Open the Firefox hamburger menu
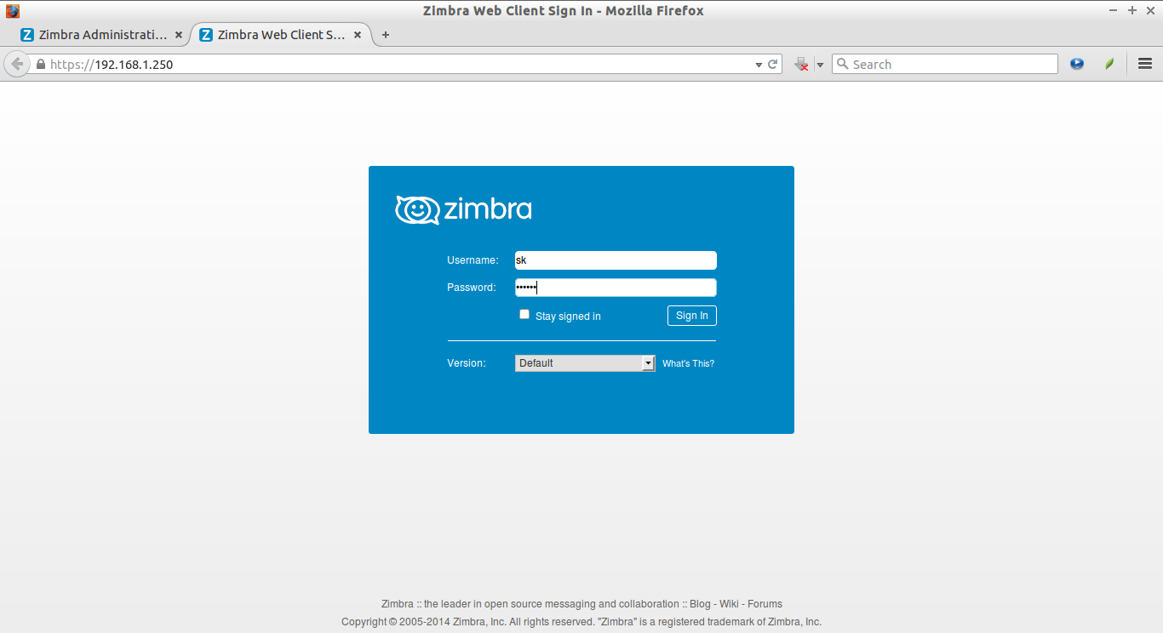Viewport: 1163px width, 633px height. point(1145,64)
